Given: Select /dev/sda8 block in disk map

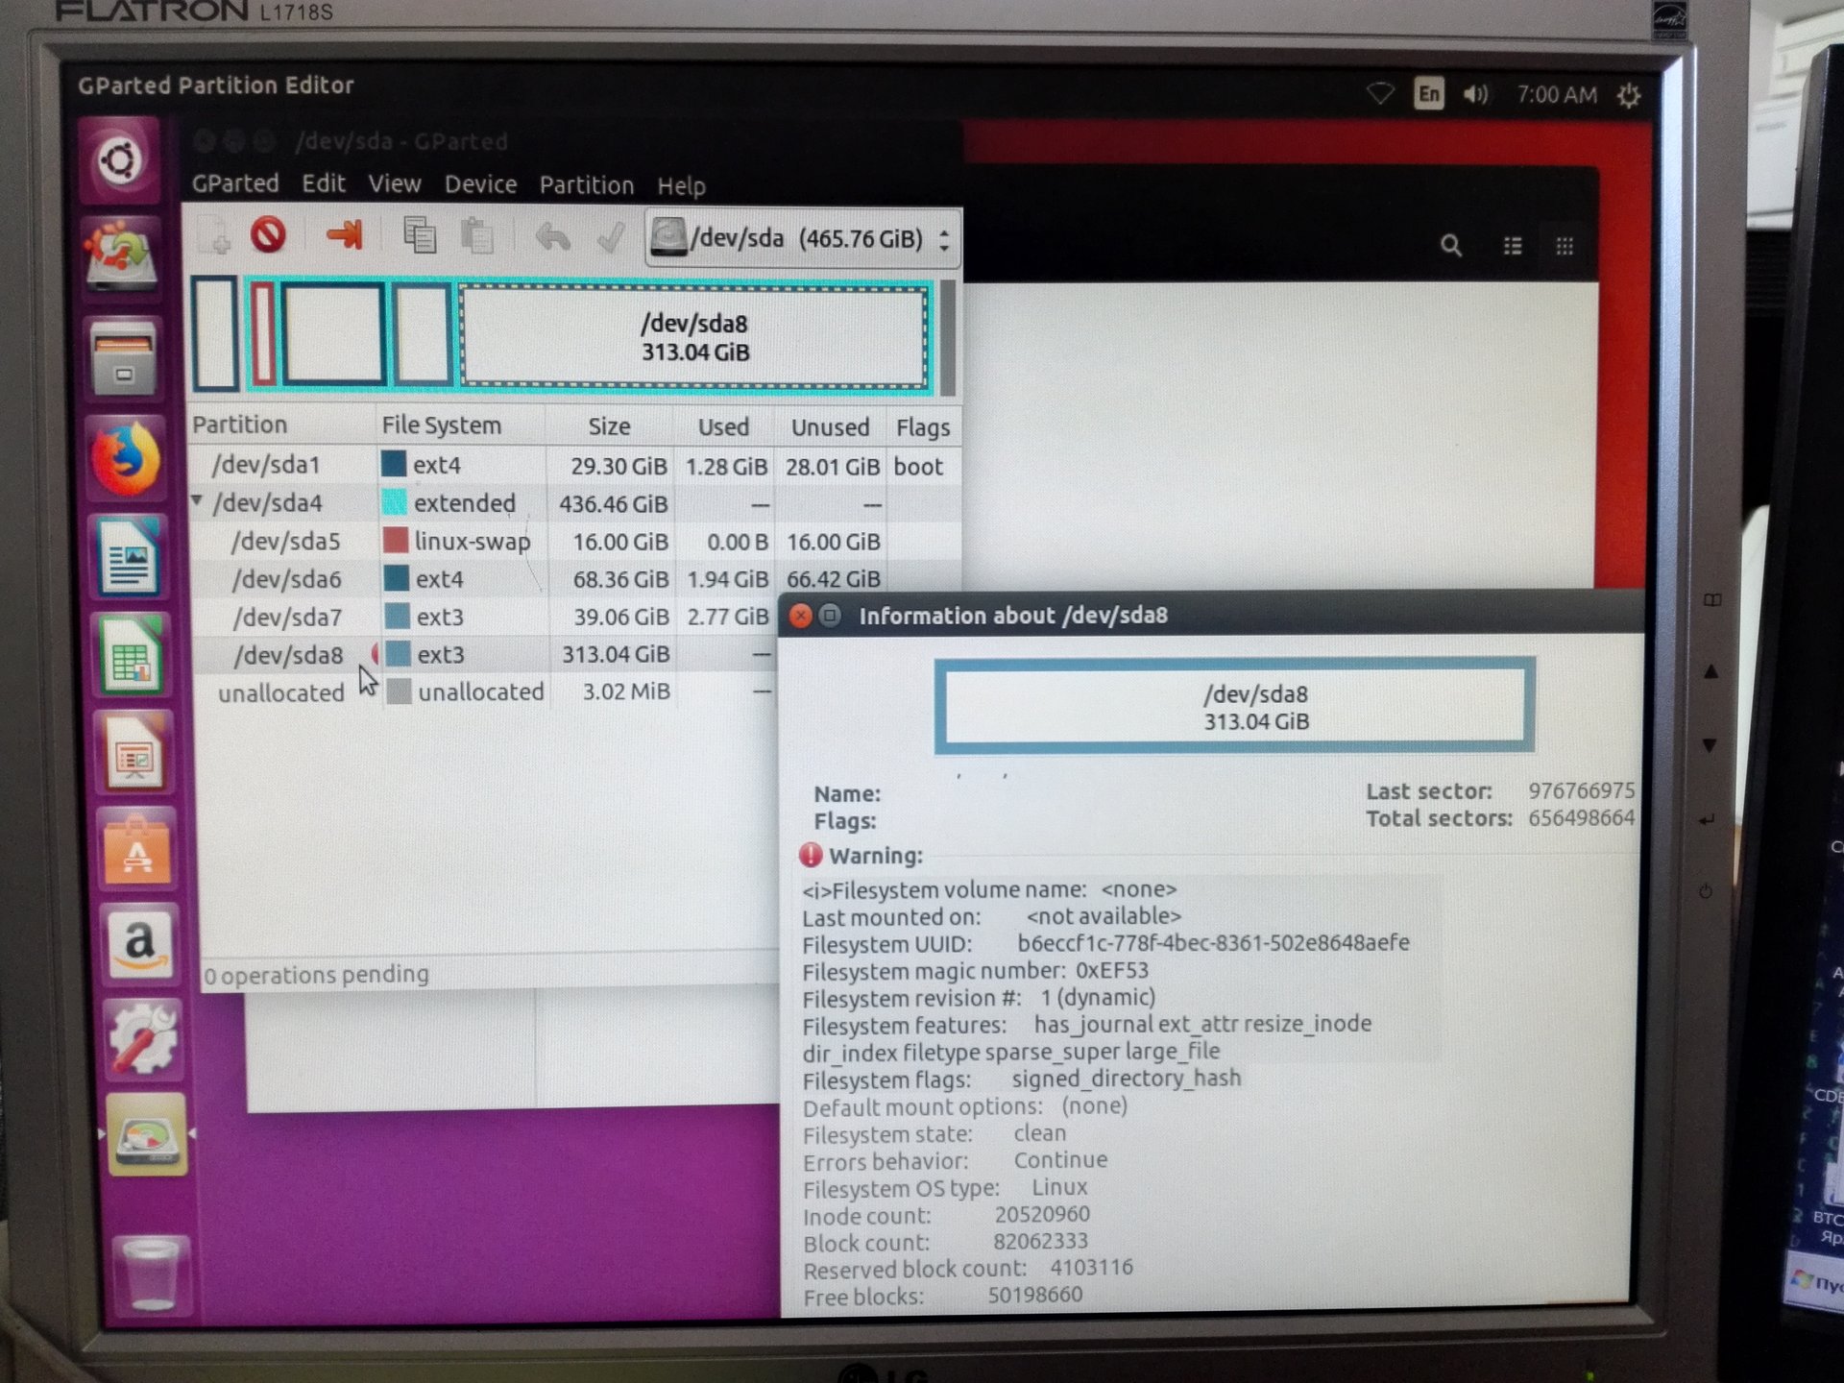Looking at the screenshot, I should coord(693,337).
